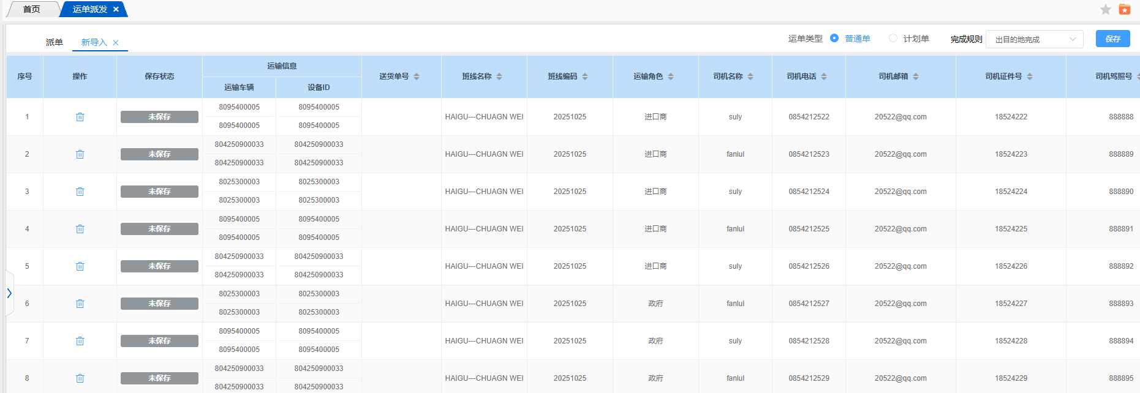
Task: Click the delete icon for row 8
Action: (x=80, y=378)
